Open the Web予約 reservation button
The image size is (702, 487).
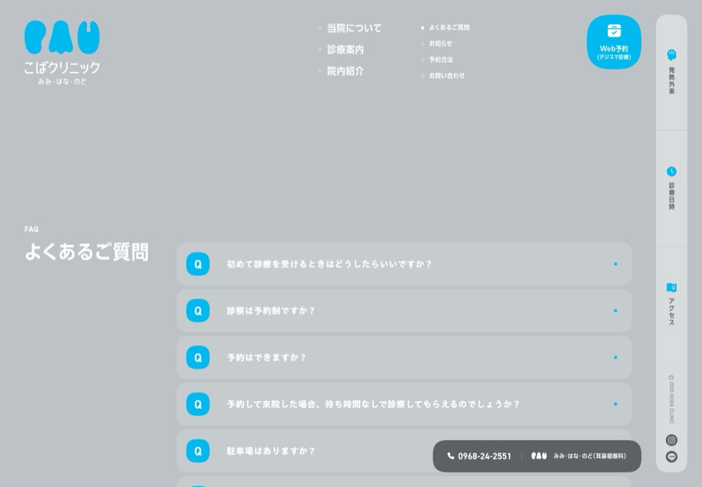(614, 42)
